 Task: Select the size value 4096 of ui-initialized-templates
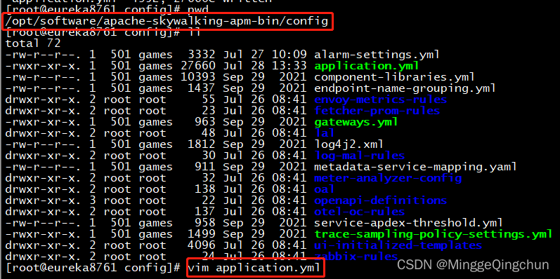point(202,245)
